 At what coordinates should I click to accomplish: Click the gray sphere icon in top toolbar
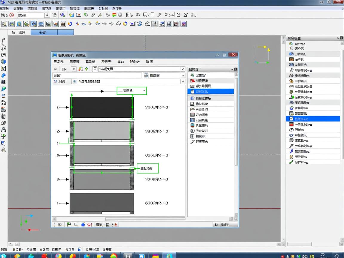click(x=120, y=15)
